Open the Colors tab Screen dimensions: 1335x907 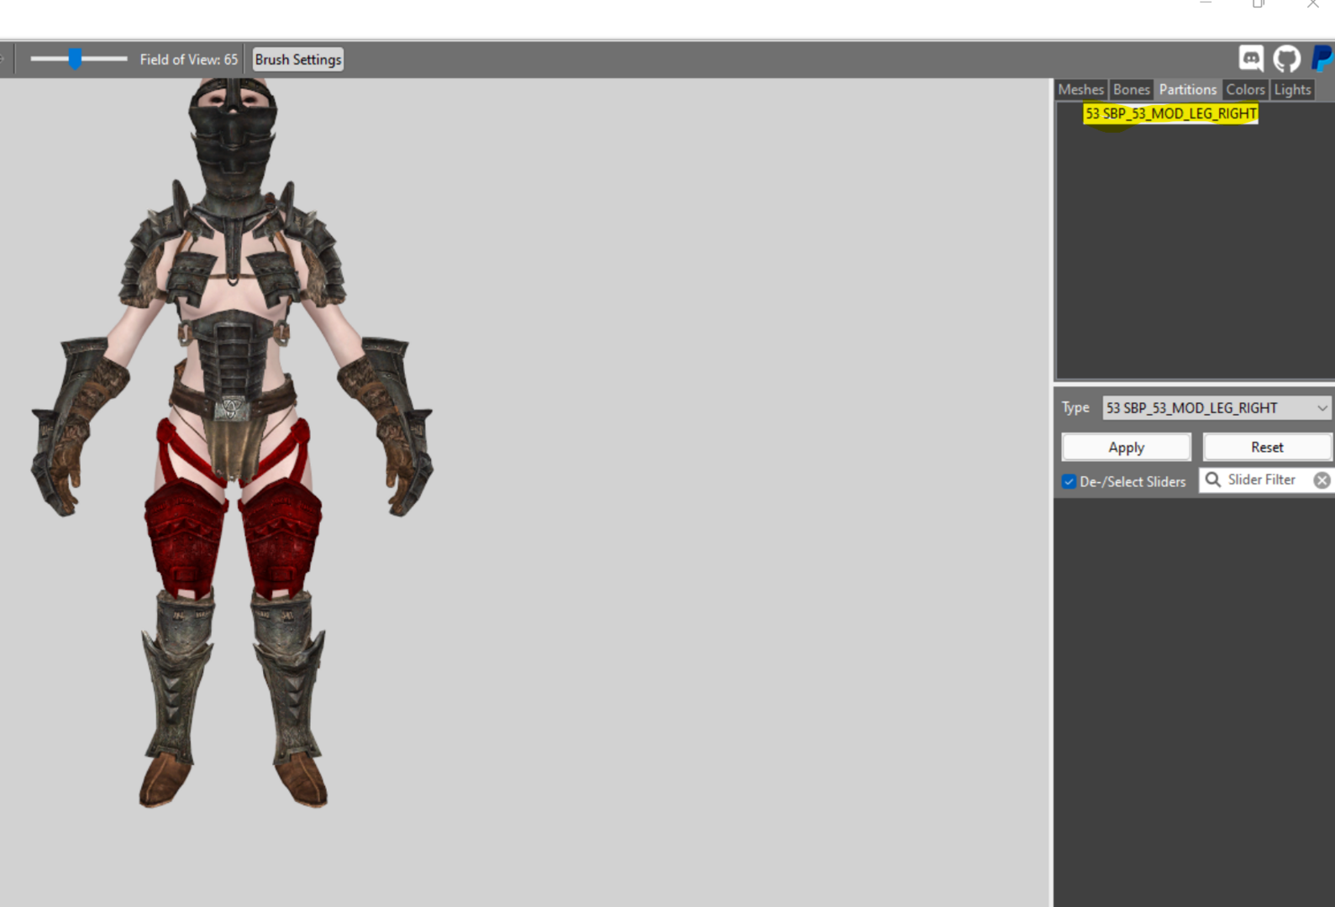click(x=1244, y=90)
